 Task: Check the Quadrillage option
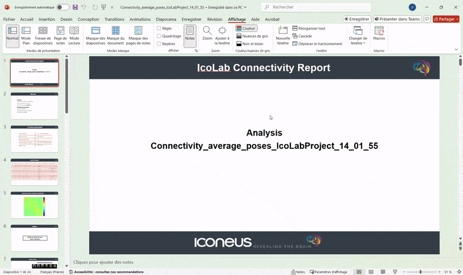159,36
